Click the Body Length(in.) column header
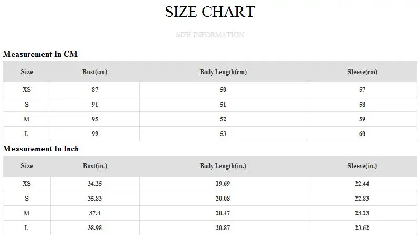This screenshot has width=420, height=238. pyautogui.click(x=223, y=166)
